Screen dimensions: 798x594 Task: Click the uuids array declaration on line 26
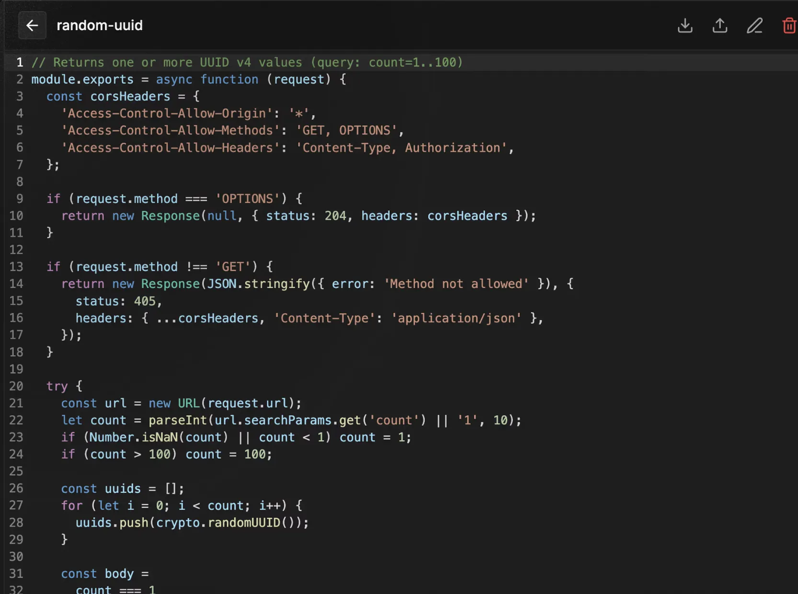tap(123, 488)
